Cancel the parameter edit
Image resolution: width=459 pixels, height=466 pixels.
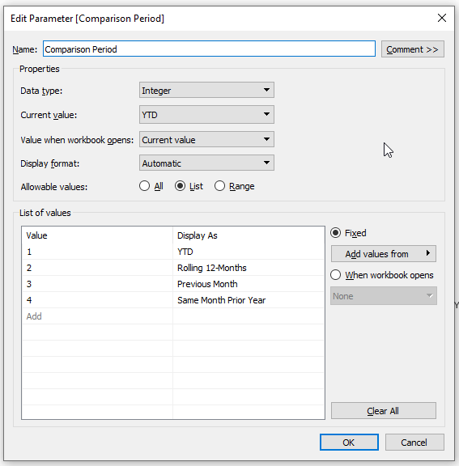(414, 443)
